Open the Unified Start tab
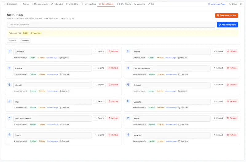 73,4
